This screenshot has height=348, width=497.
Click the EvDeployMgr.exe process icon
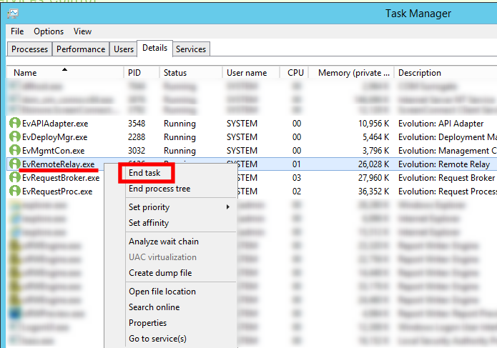[14, 136]
